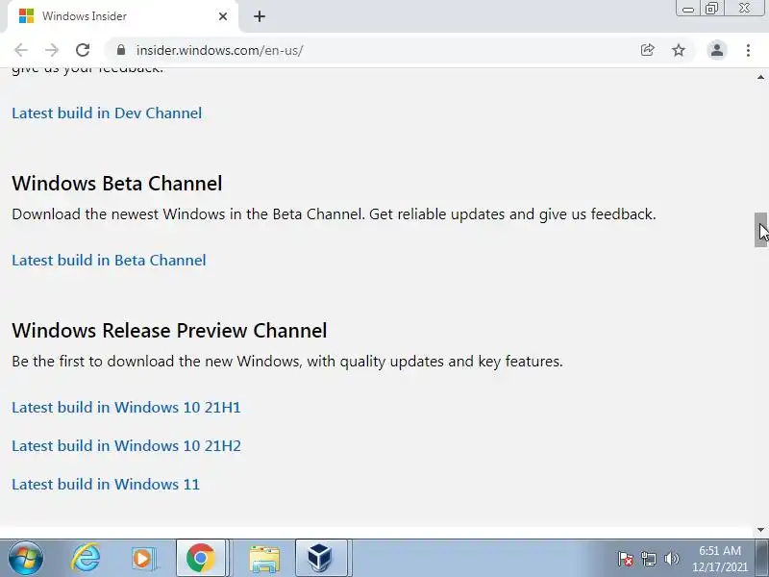Screen dimensions: 769x577
Task: Click the taskbar clock and date
Action: click(x=720, y=559)
